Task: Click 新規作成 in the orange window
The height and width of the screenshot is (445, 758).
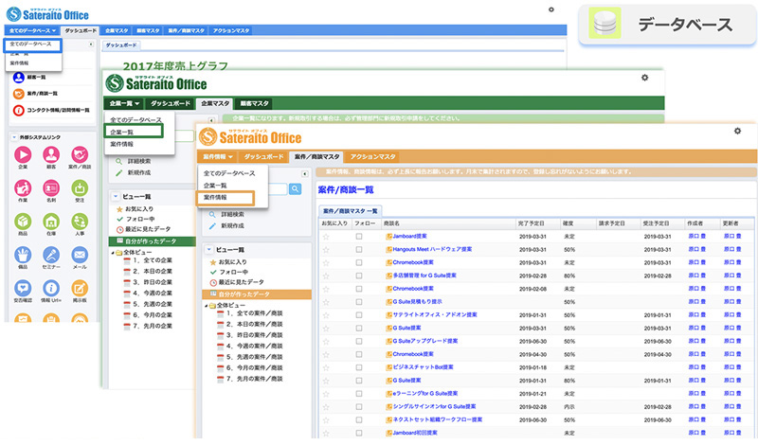Action: point(232,225)
